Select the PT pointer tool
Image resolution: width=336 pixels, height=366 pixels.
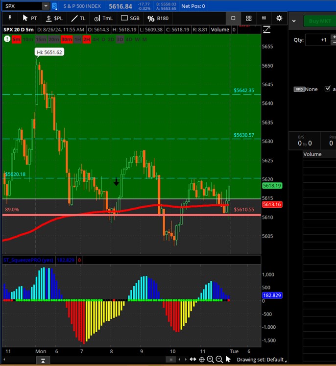(29, 18)
